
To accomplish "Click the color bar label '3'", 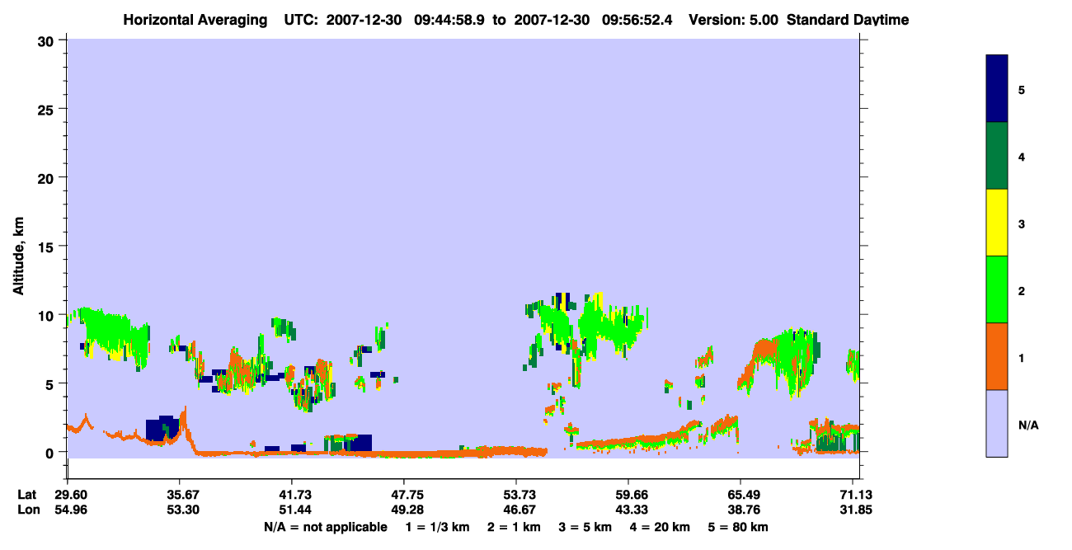I will pyautogui.click(x=1022, y=223).
